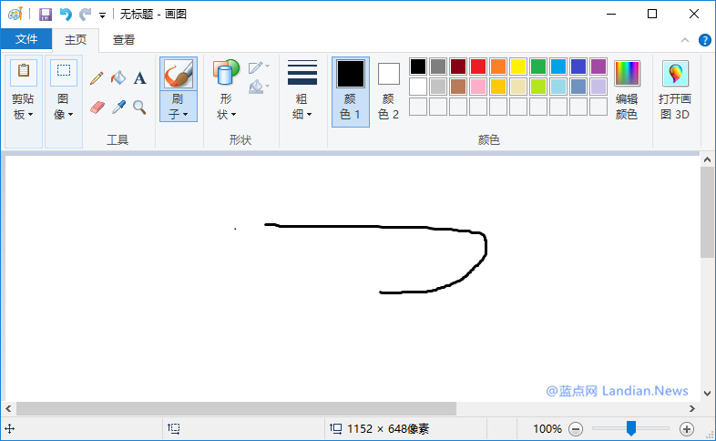The width and height of the screenshot is (716, 441).
Task: Open the brush types dropdown 刷子
Action: tap(179, 106)
